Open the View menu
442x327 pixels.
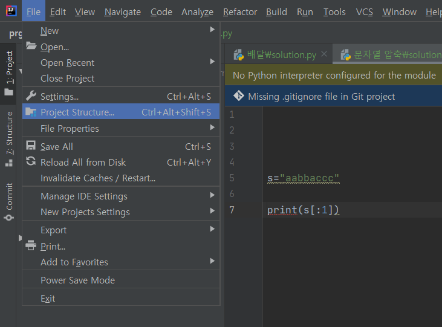[85, 12]
